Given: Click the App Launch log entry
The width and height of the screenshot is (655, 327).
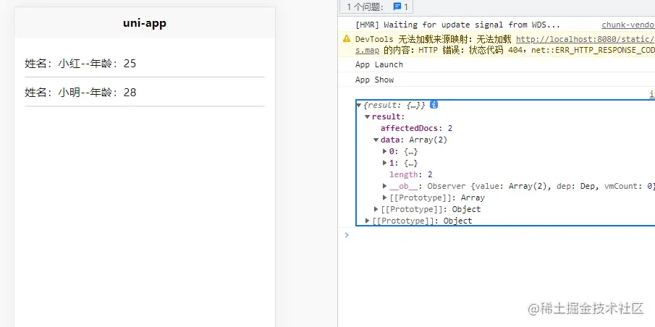Looking at the screenshot, I should click(x=379, y=64).
